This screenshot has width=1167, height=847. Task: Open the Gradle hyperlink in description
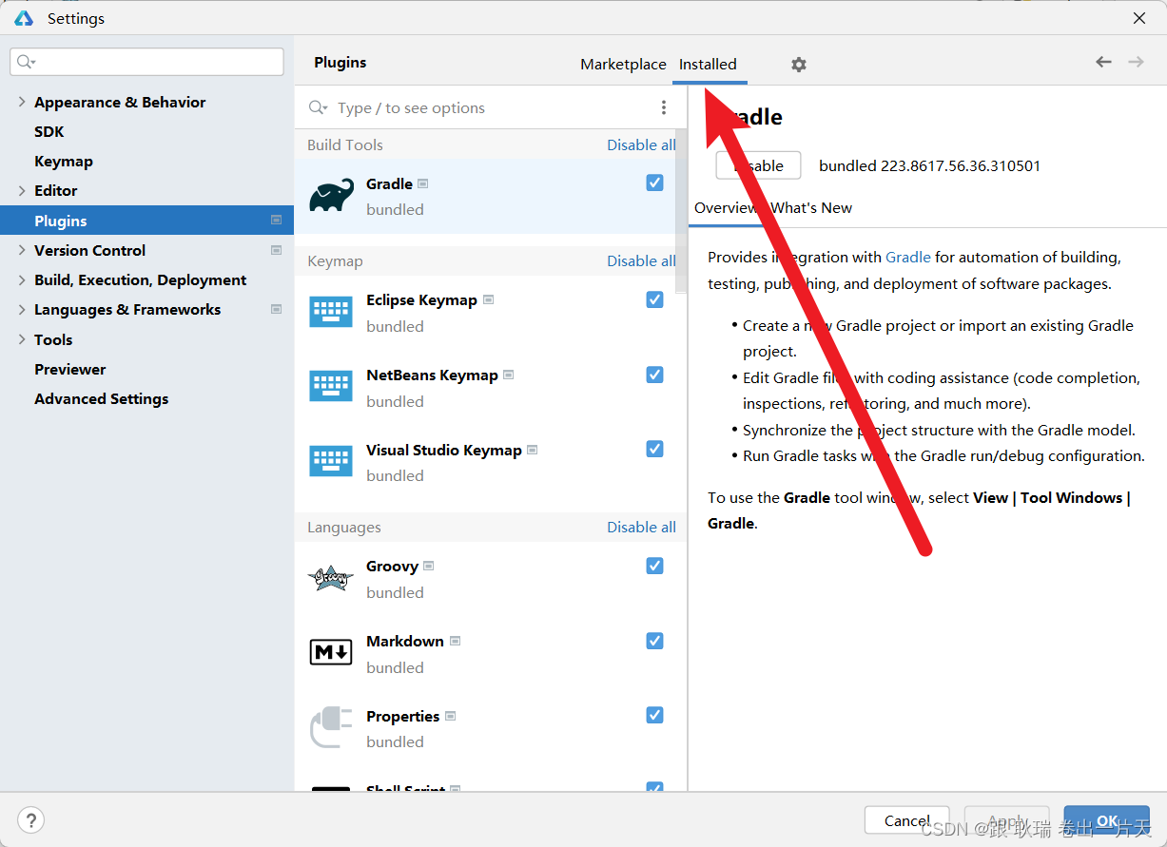point(908,257)
